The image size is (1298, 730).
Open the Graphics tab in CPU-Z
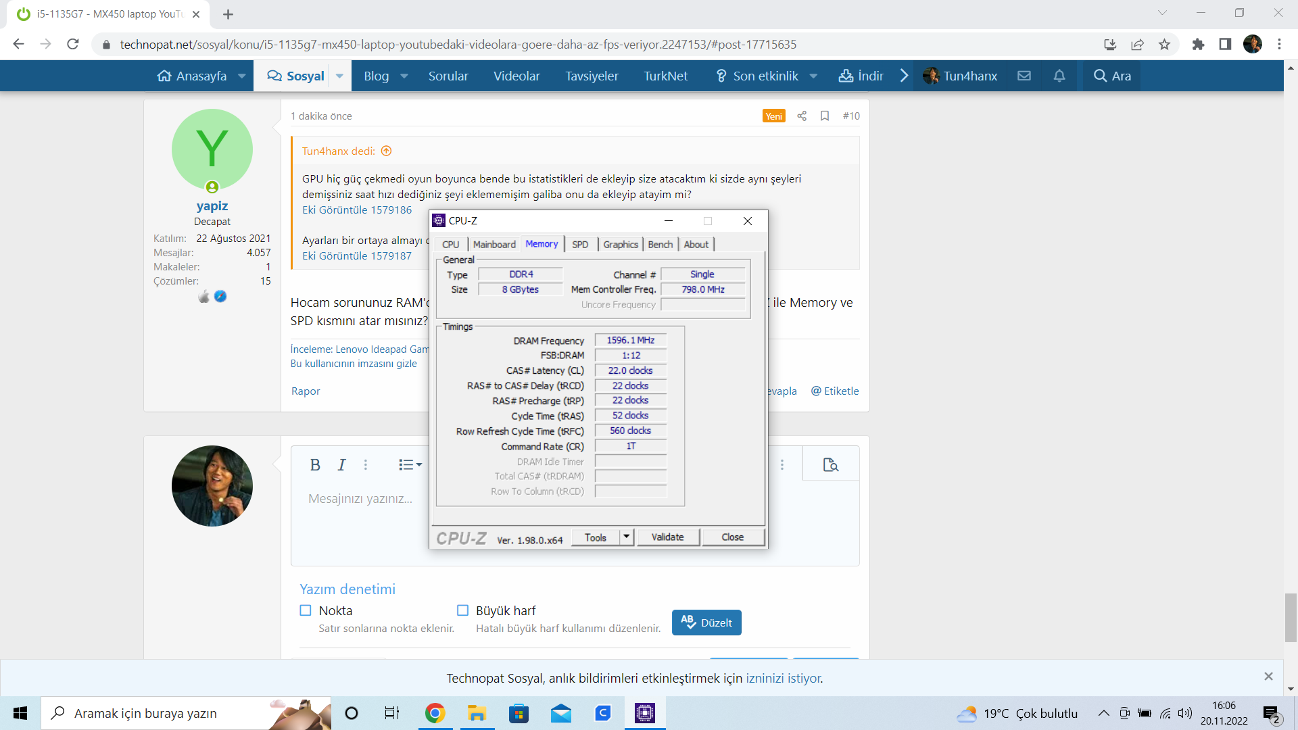click(620, 245)
